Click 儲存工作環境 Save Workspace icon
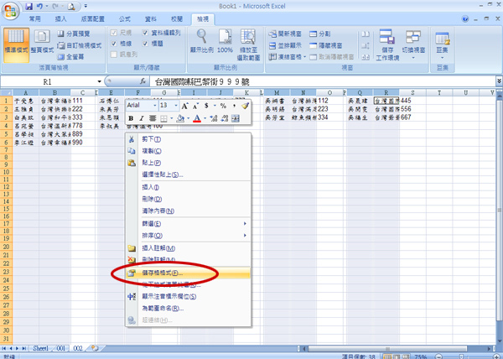This screenshot has height=359, width=503. [x=387, y=44]
